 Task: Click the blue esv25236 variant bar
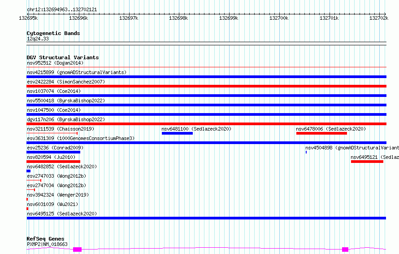pyautogui.click(x=53, y=152)
